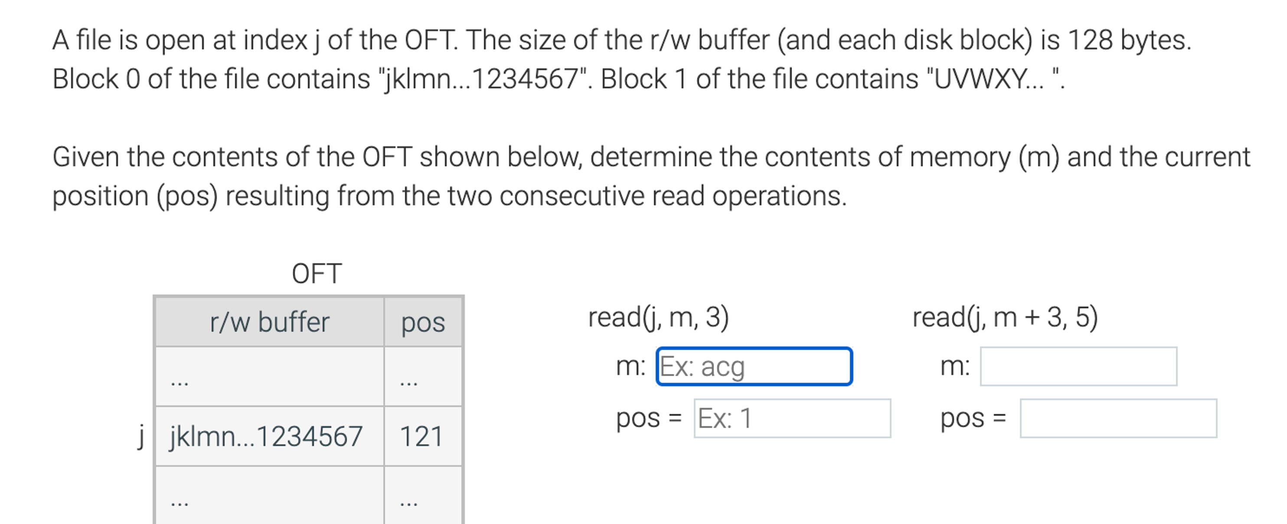
Task: Click the r/w buffer column header
Action: coord(270,322)
